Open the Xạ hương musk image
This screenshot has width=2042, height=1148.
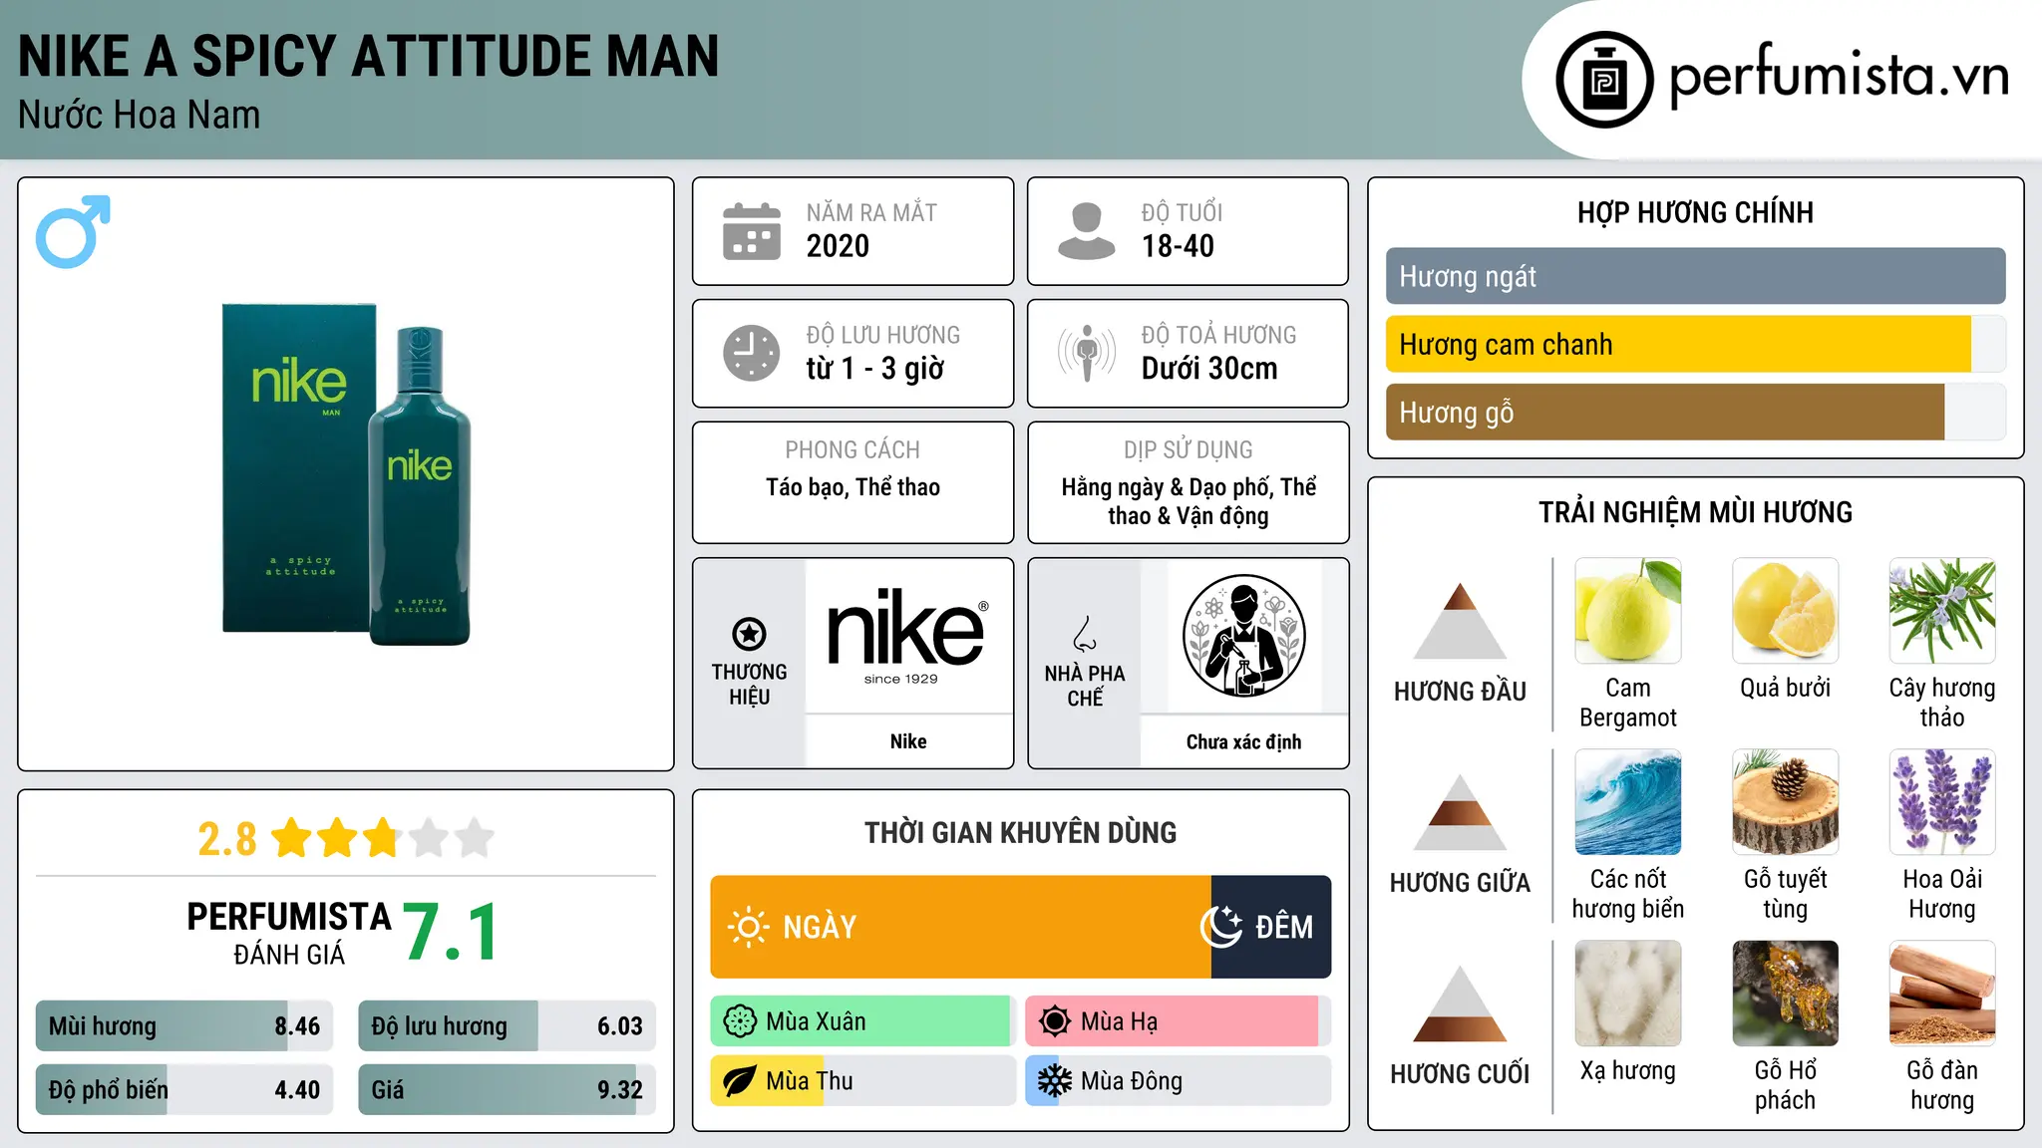[1627, 993]
